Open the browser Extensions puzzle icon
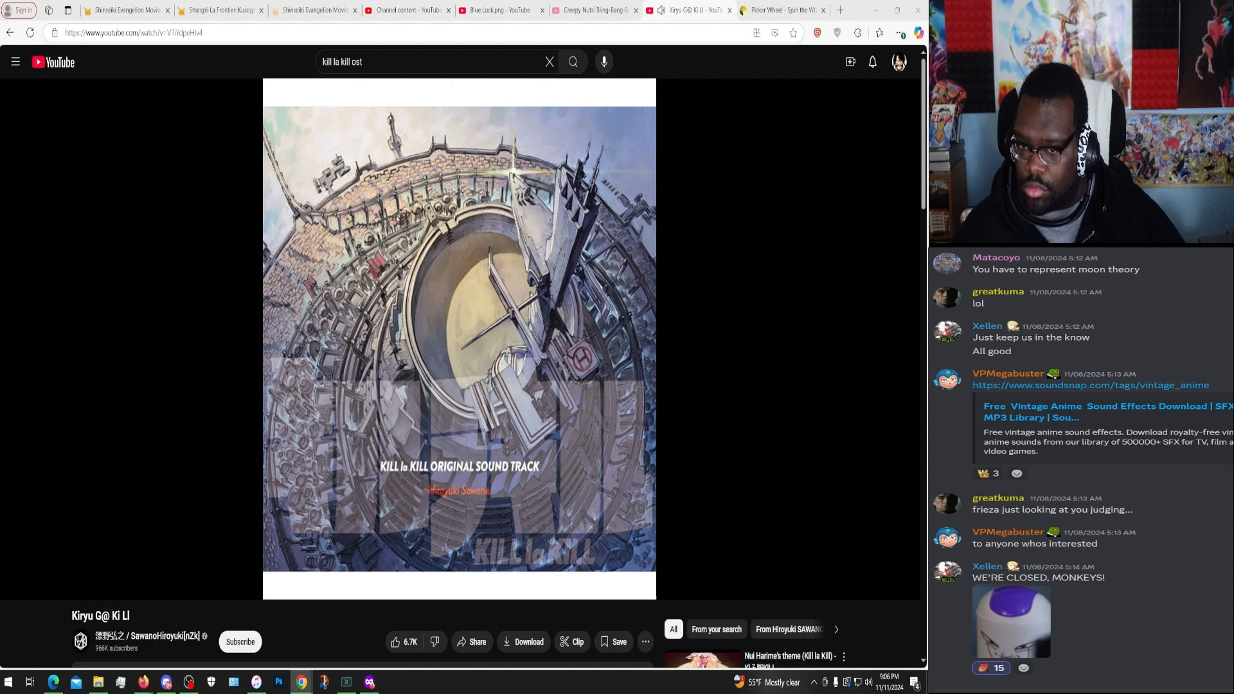 (x=857, y=33)
